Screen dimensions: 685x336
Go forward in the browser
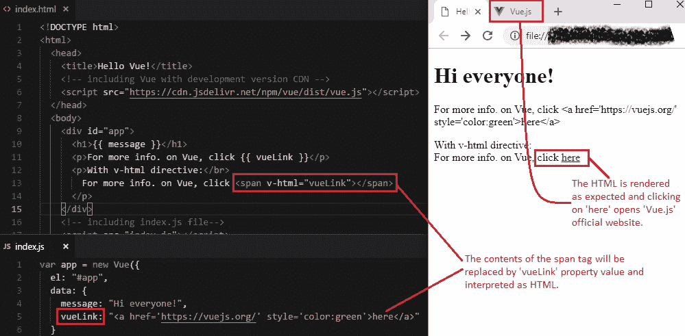(x=466, y=36)
